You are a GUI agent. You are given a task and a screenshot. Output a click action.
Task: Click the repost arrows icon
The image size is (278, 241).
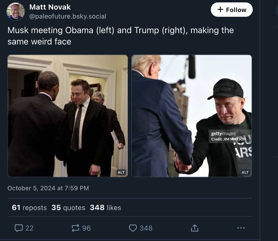[75, 228]
